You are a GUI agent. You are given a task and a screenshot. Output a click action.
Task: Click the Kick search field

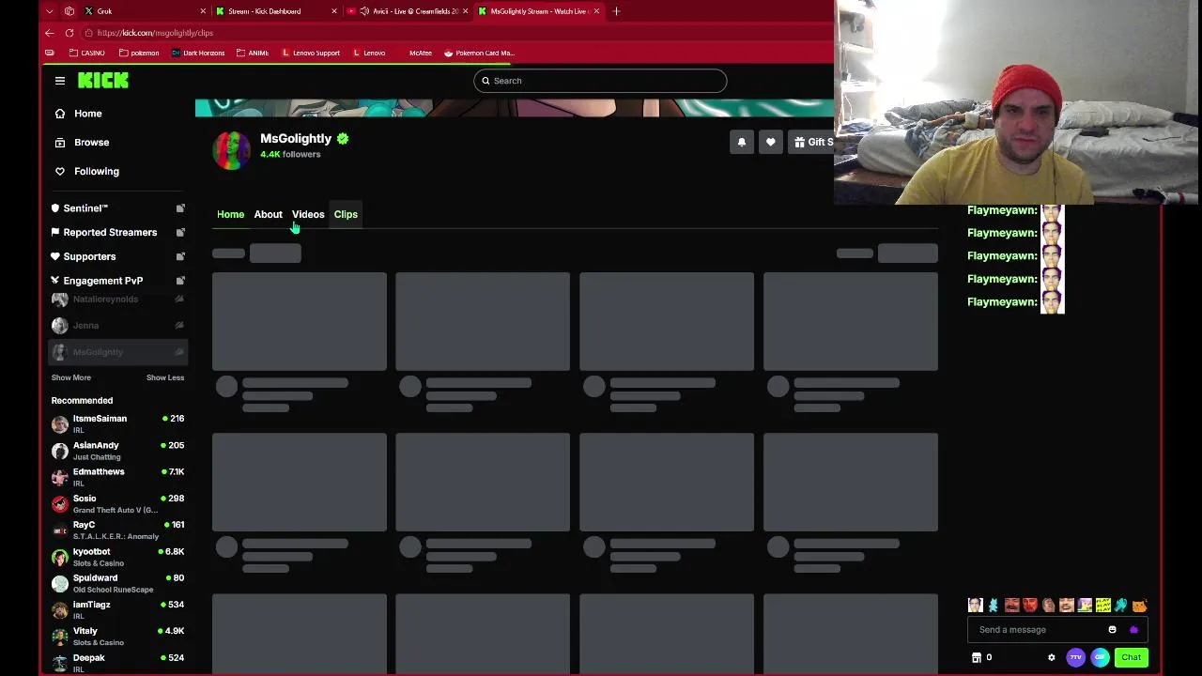(600, 81)
